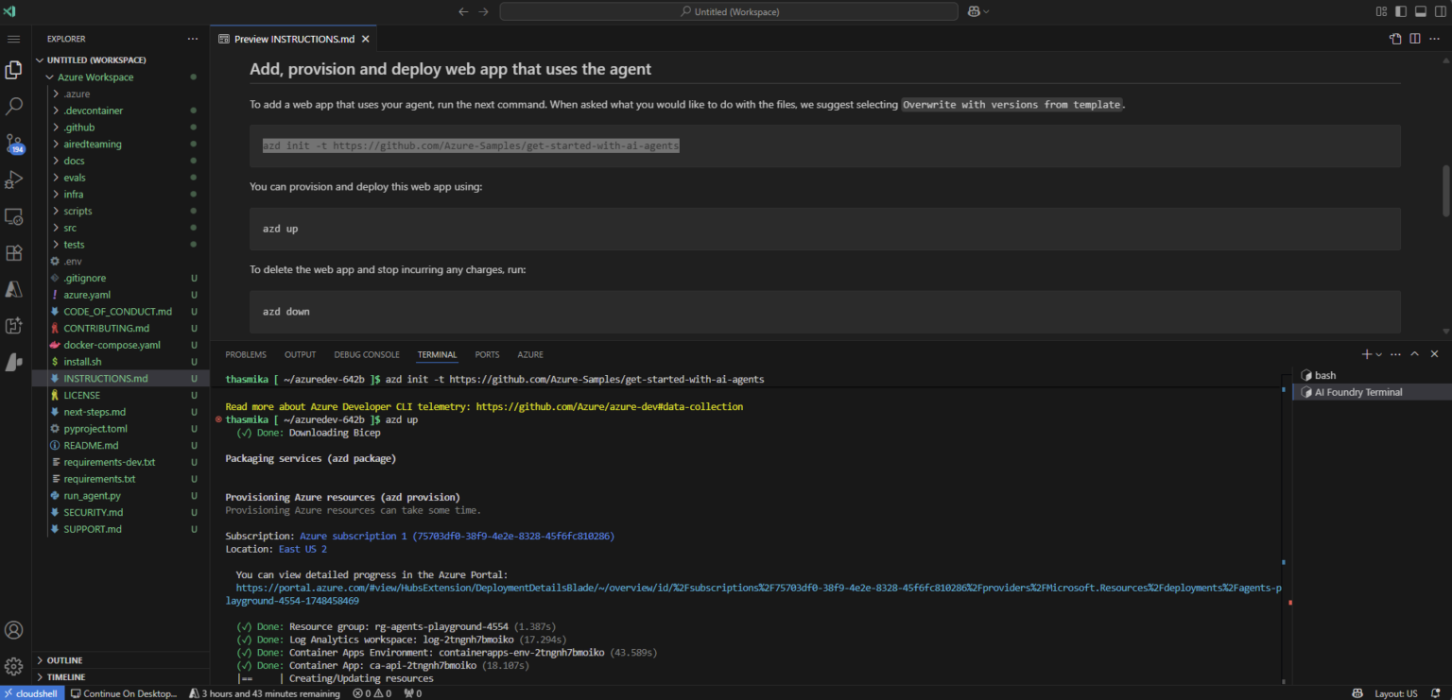Select the AI Foundry Terminal in terminal list
Viewport: 1452px width, 700px height.
(1357, 391)
